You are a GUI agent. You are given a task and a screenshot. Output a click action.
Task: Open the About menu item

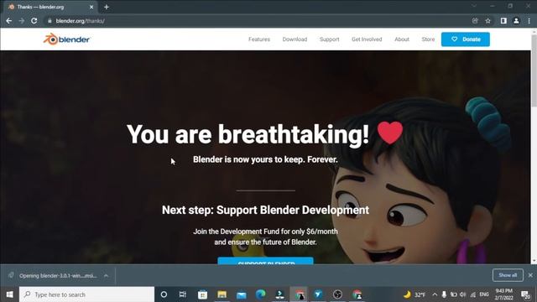pos(402,39)
